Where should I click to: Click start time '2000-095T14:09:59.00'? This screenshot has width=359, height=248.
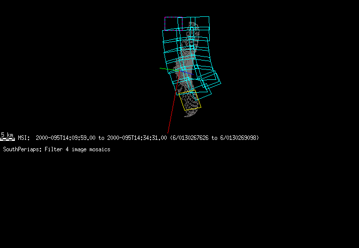click(x=65, y=138)
